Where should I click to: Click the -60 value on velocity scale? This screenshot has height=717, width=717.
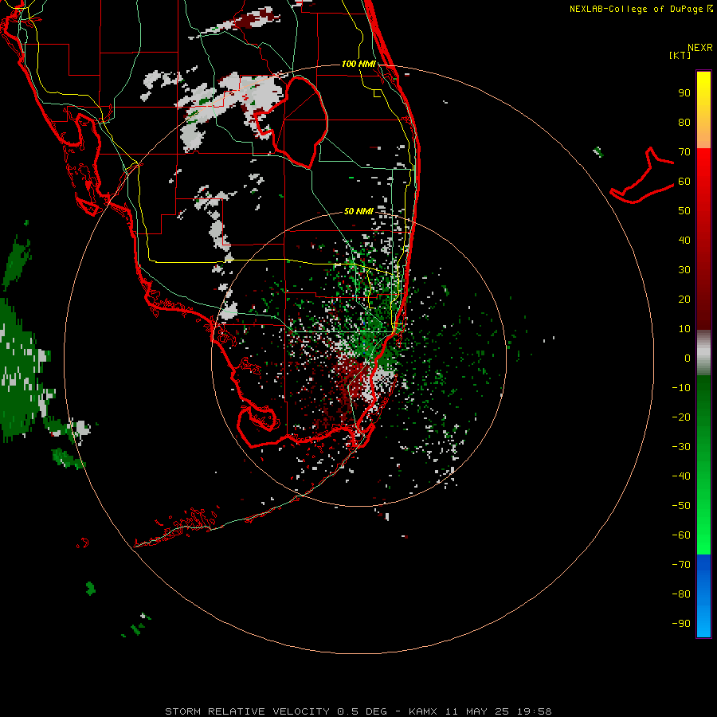pos(681,535)
